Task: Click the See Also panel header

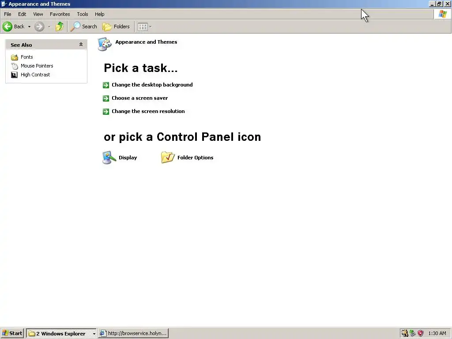Action: [x=46, y=45]
